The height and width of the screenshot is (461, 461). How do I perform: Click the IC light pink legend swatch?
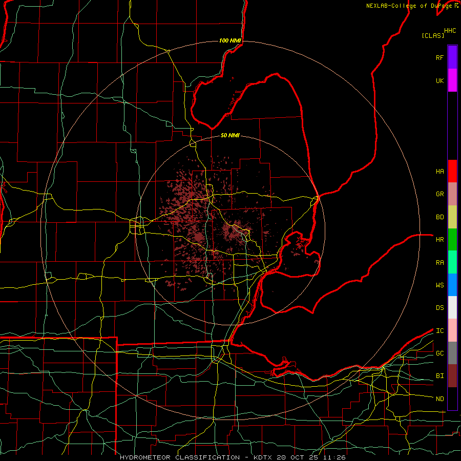[x=452, y=330]
